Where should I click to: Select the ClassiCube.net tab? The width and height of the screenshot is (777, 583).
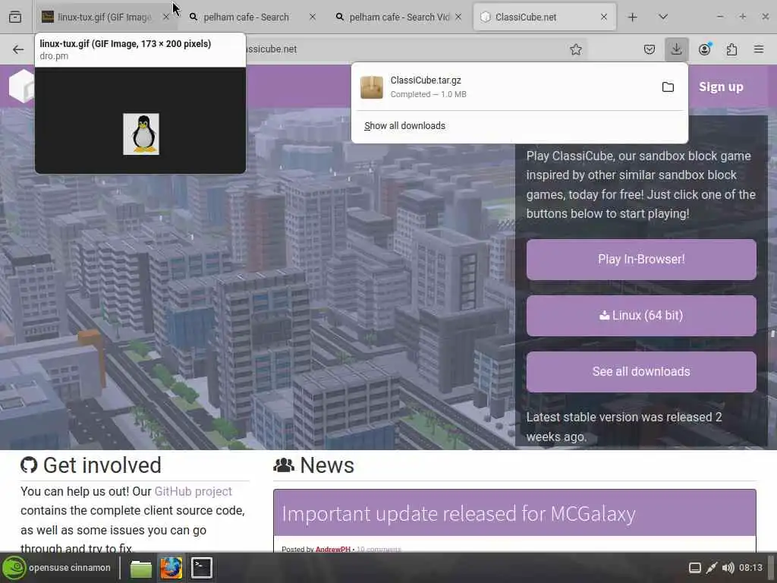(x=545, y=17)
